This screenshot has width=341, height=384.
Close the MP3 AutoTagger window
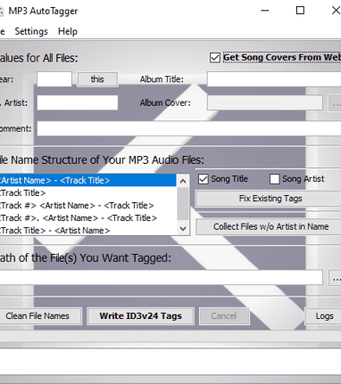pyautogui.click(x=336, y=11)
